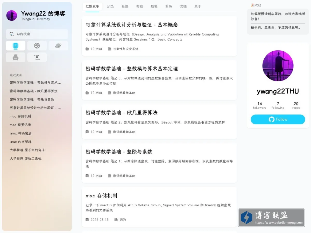Click the large purple profile avatar image
311x233 pixels.
click(x=278, y=66)
